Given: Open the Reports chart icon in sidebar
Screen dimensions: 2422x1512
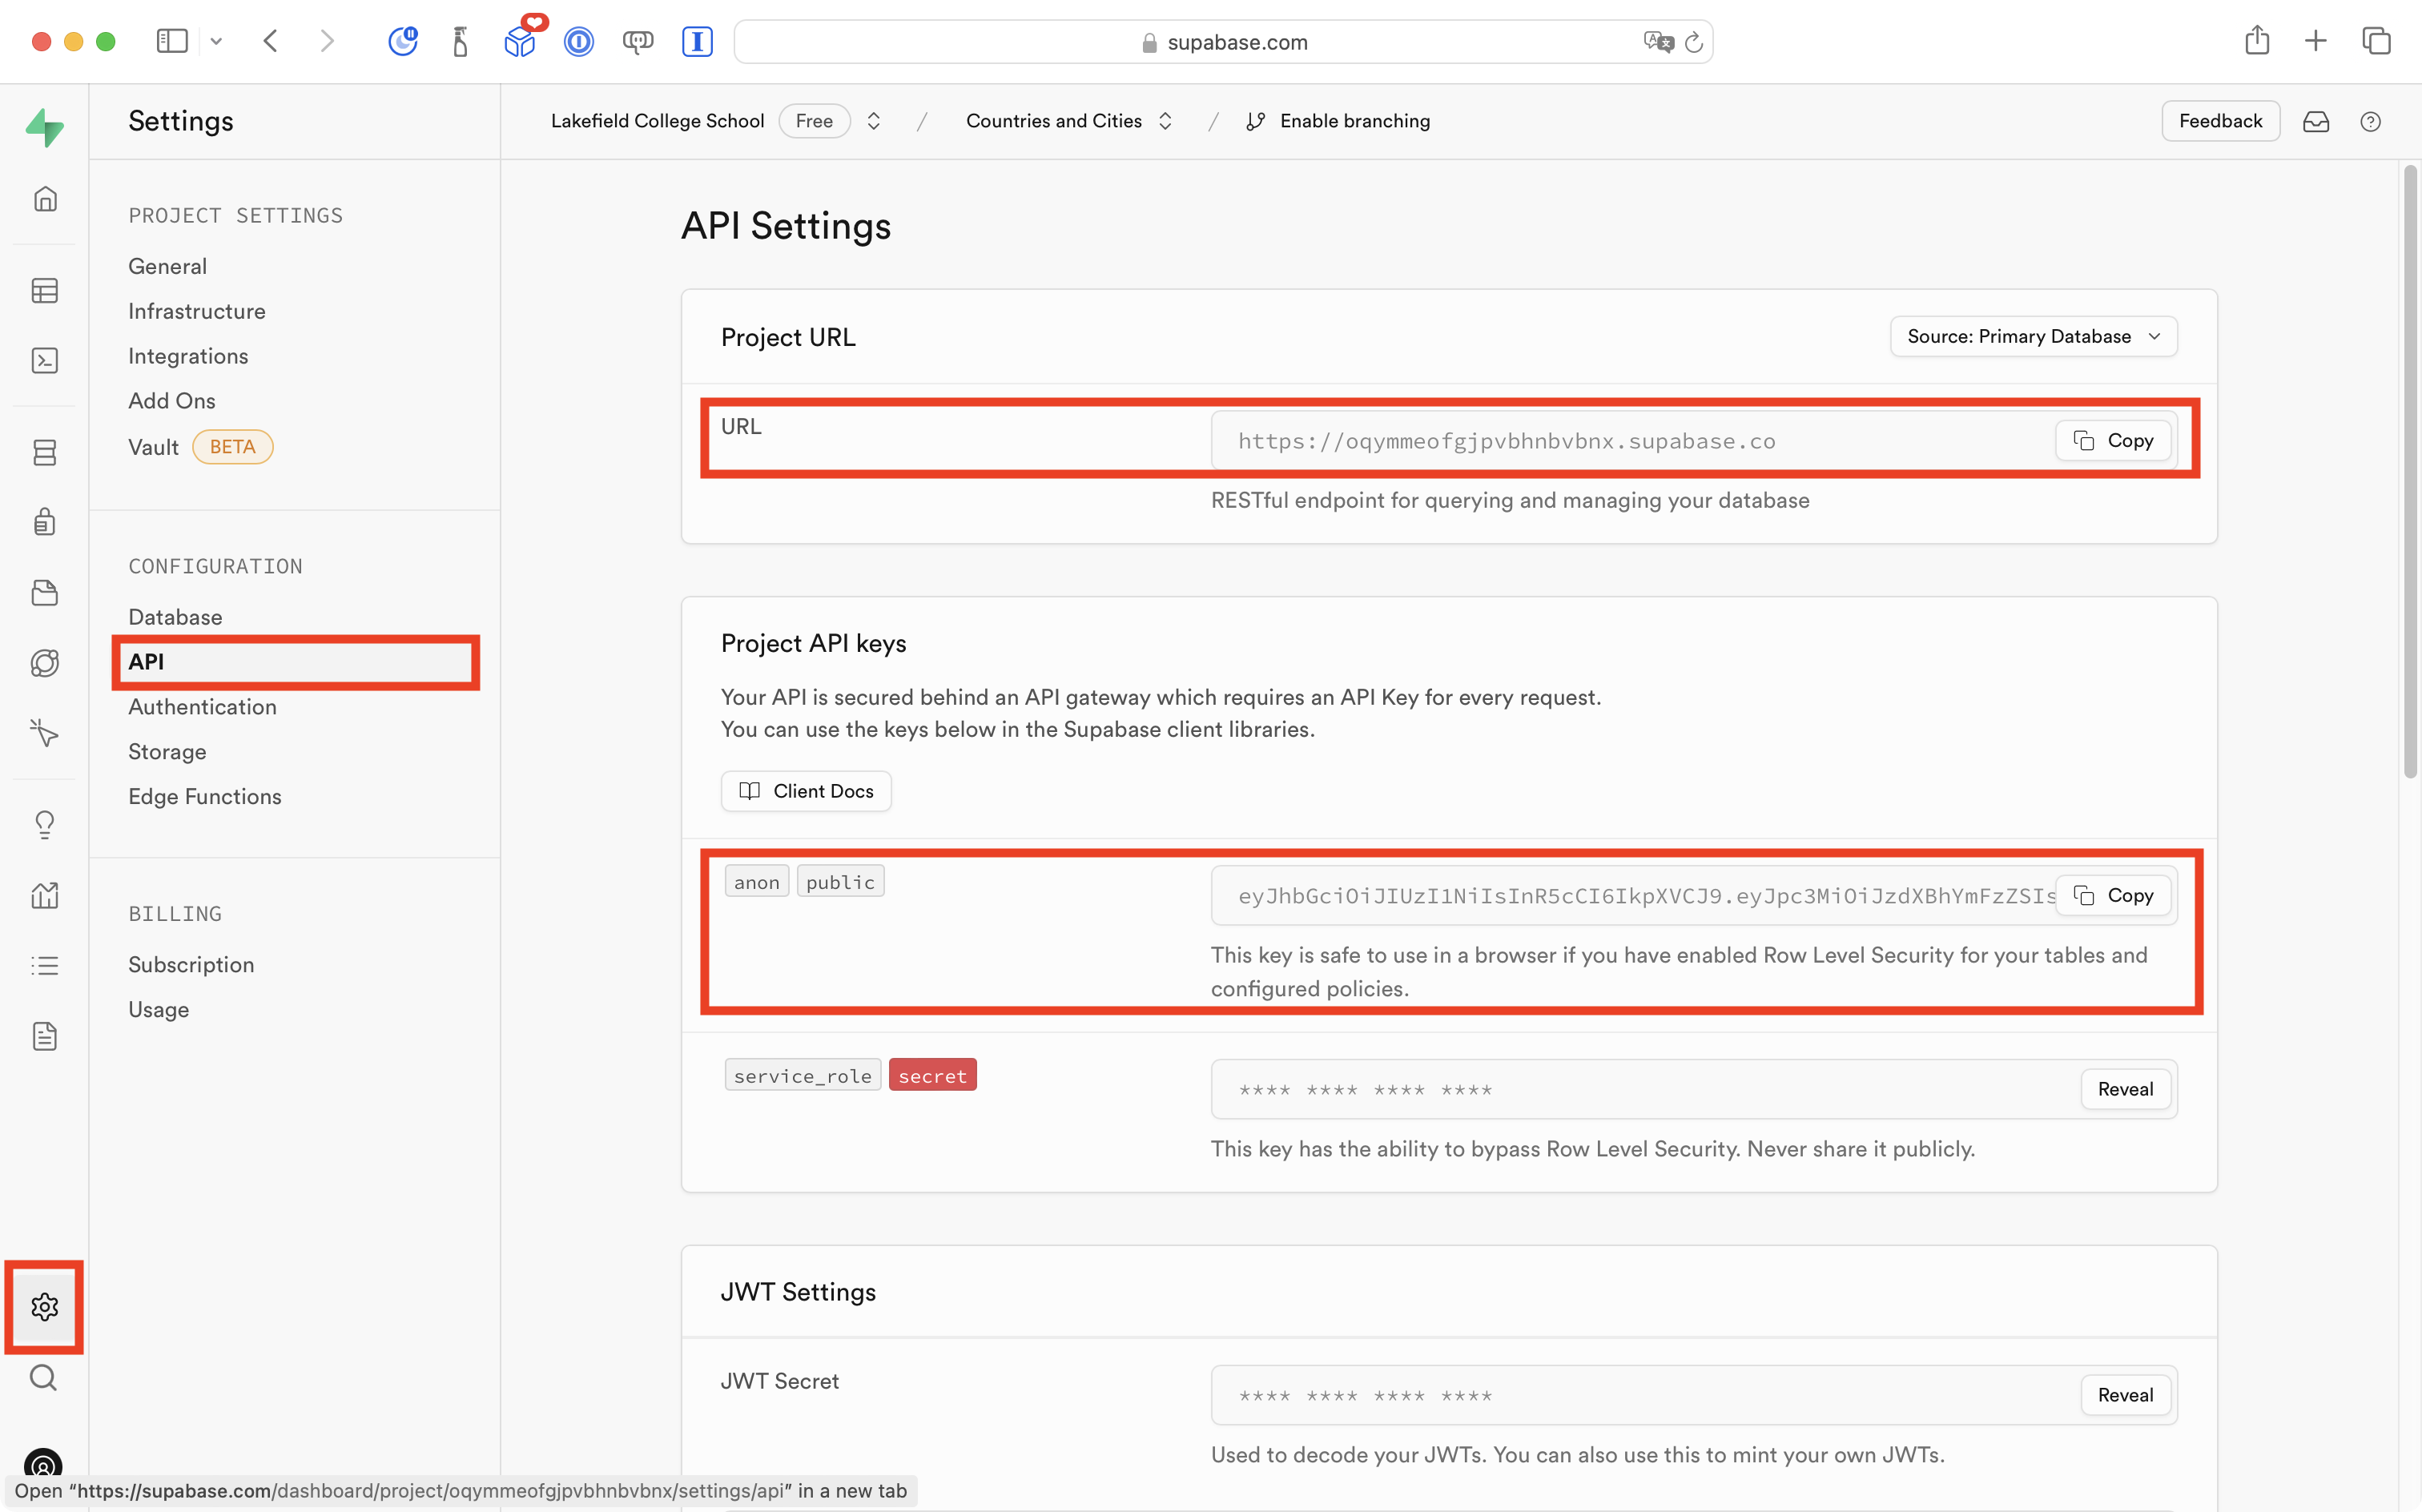Looking at the screenshot, I should (x=44, y=895).
